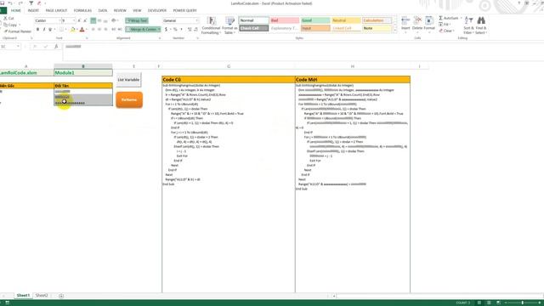
Task: Apply the red Font Color A
Action: click(x=82, y=30)
